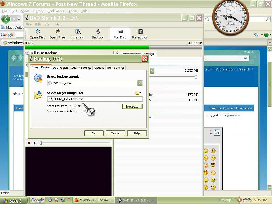This screenshot has width=272, height=204.
Task: Open the Most Visited bookmarks button
Action: 12,28
